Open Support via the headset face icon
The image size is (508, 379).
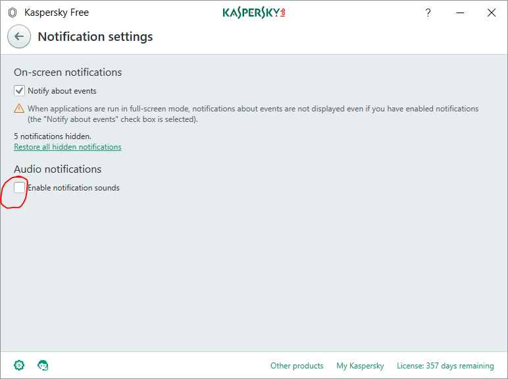(43, 365)
